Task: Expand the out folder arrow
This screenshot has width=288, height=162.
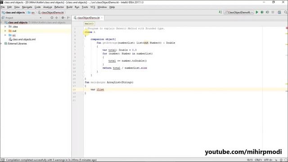Action: click(5, 31)
